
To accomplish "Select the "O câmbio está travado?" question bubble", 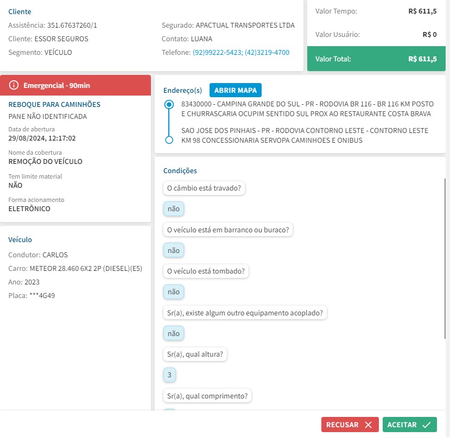I will (x=204, y=188).
